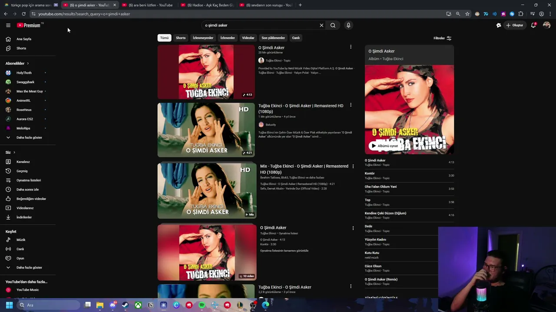Start voice search with the microphone
Image resolution: width=556 pixels, height=312 pixels.
pyautogui.click(x=348, y=25)
